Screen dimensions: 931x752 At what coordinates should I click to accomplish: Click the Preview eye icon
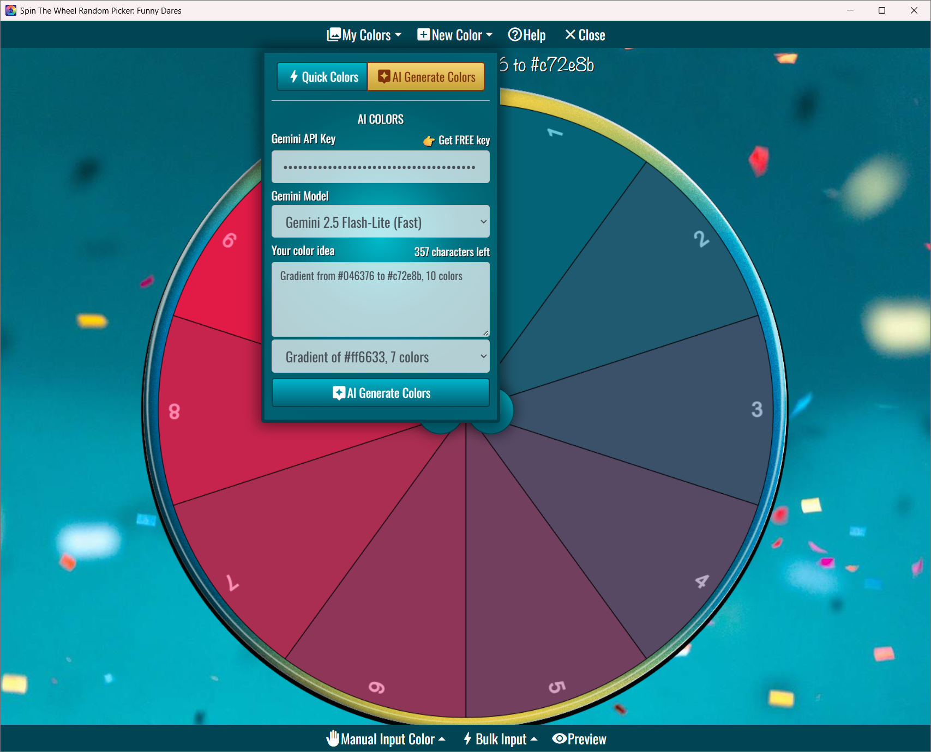[x=560, y=738]
